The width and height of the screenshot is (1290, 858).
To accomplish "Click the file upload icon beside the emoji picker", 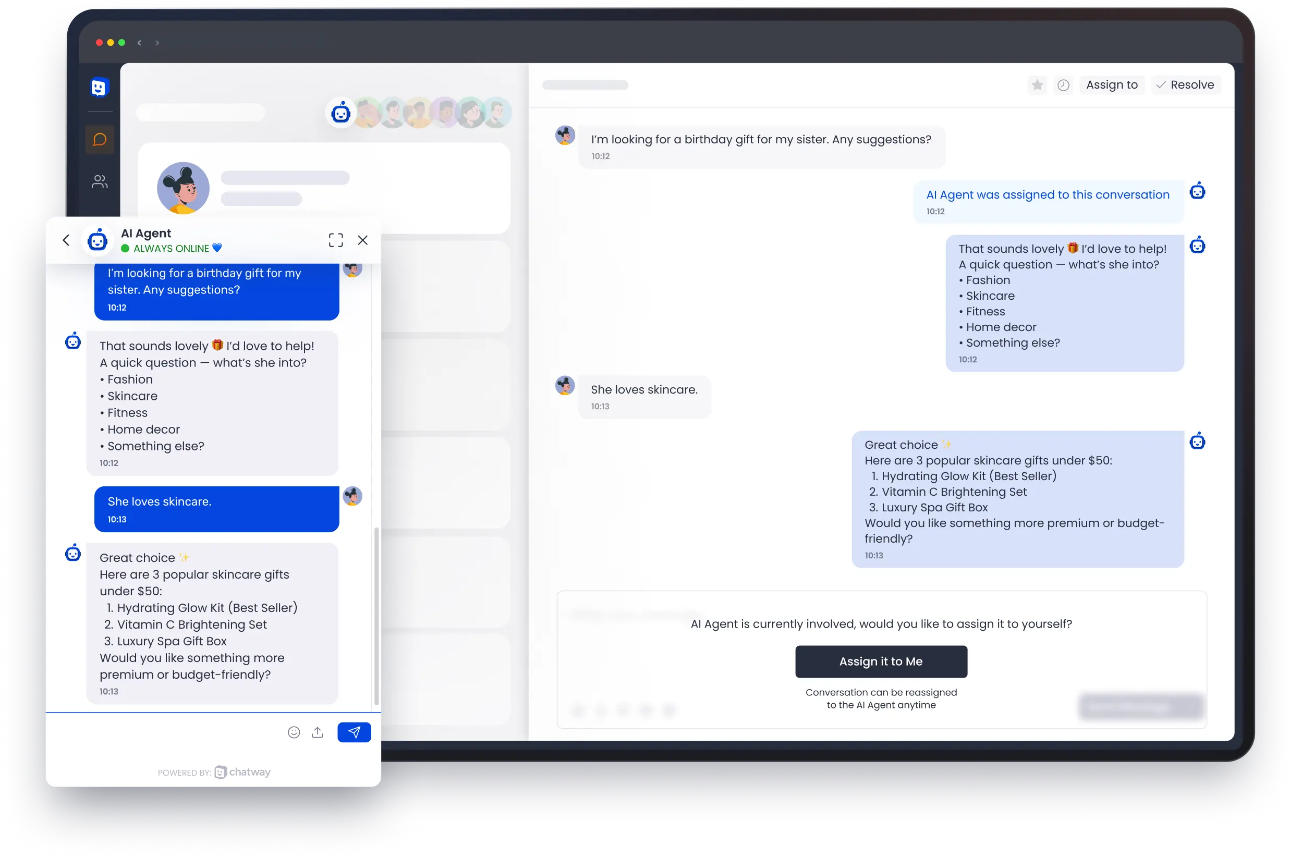I will (318, 732).
